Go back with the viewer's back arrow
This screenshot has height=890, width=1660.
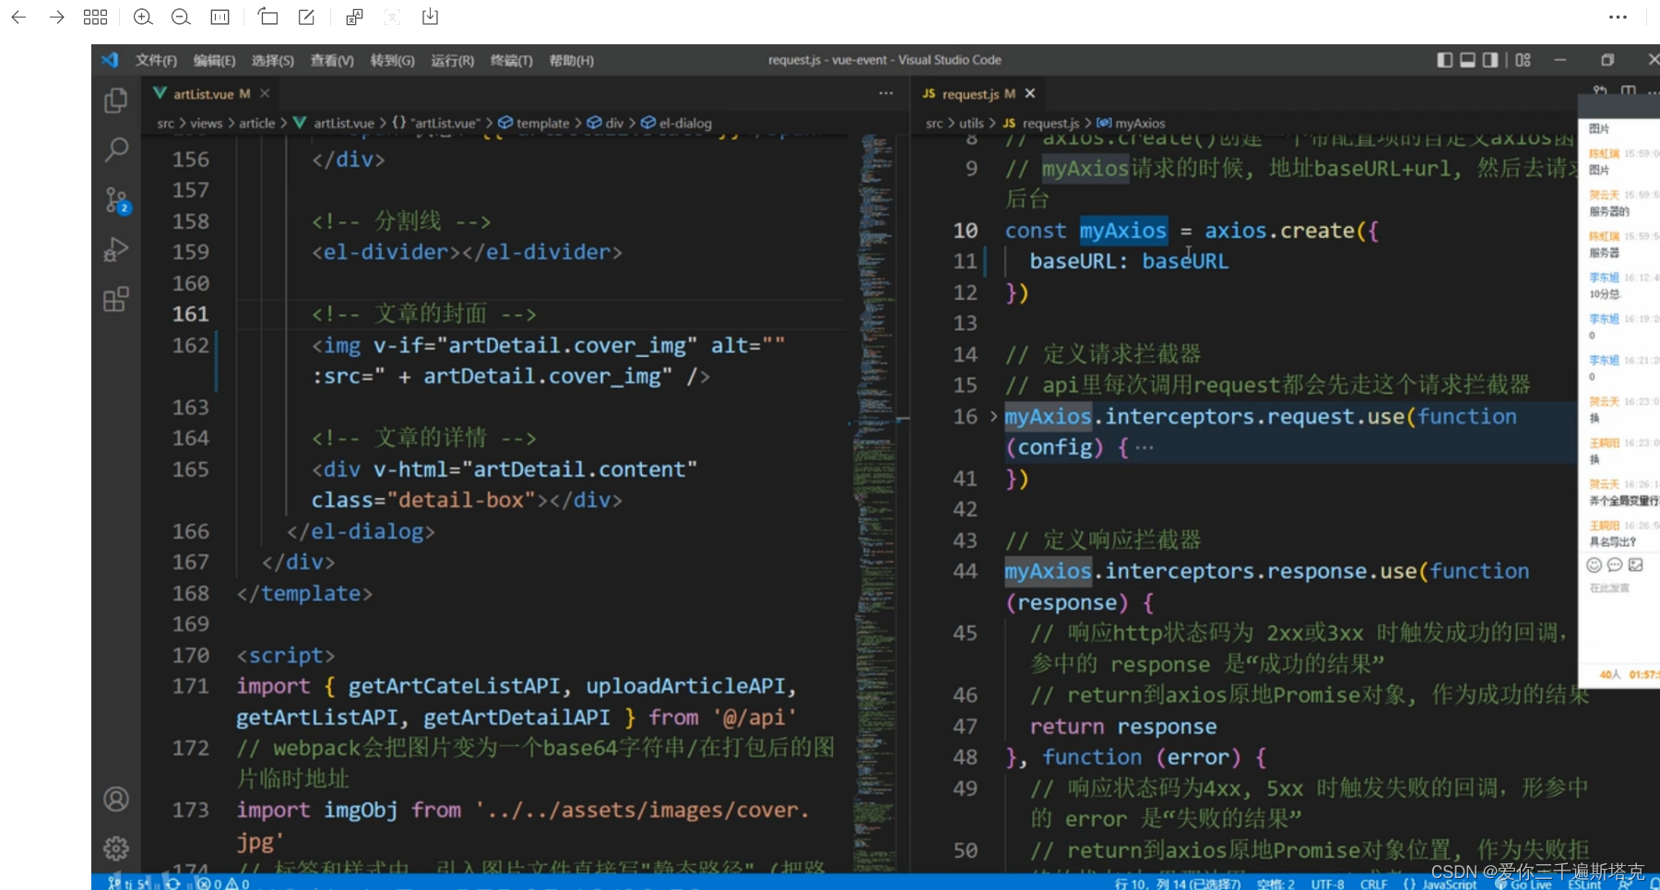coord(18,17)
